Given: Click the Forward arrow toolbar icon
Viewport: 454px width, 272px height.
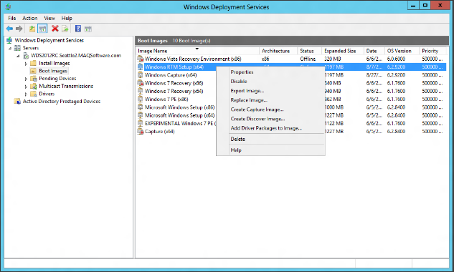Looking at the screenshot, I should point(19,29).
